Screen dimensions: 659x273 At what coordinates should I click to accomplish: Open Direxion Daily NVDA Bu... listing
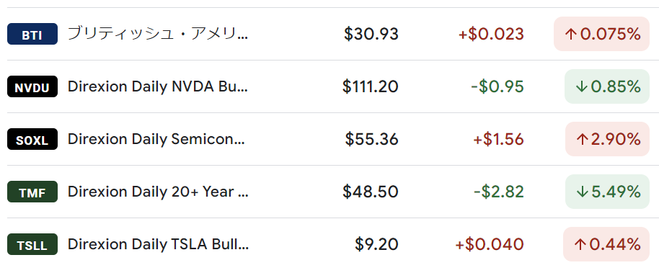tap(158, 86)
